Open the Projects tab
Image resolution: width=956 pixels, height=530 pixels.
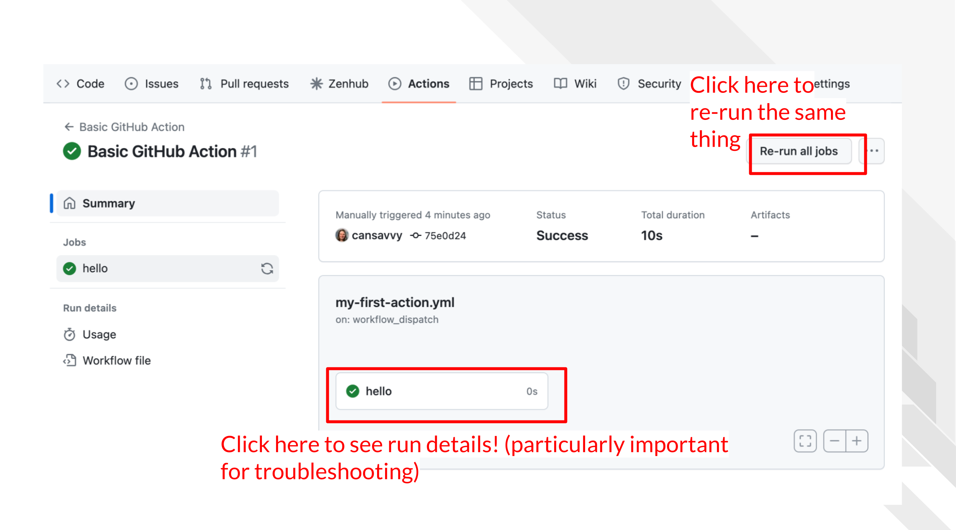(x=501, y=84)
